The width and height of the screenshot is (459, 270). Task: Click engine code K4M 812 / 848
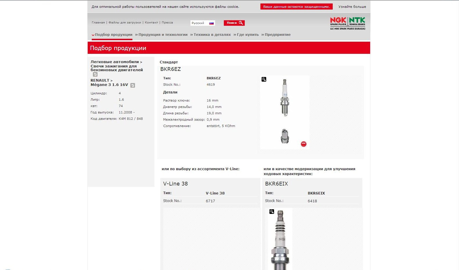coord(131,119)
